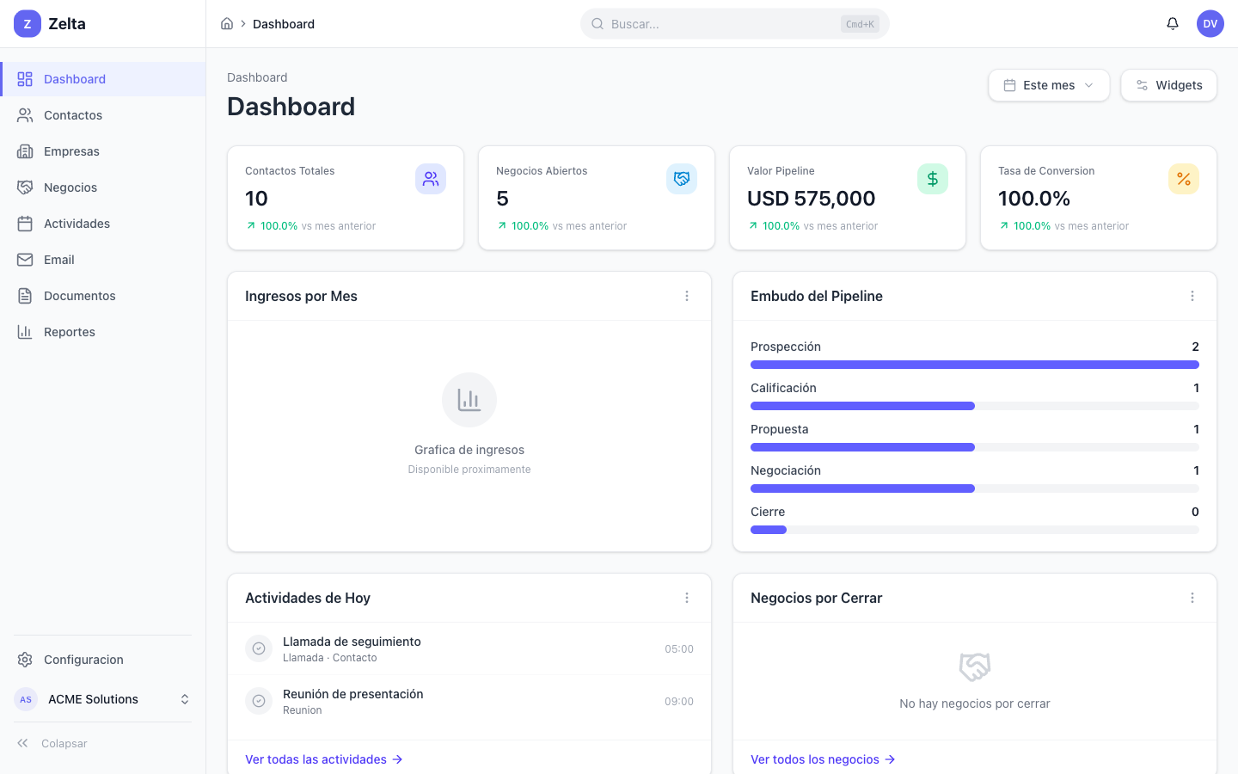Click the home breadcrumb icon
Image resolution: width=1238 pixels, height=774 pixels.
(x=227, y=24)
